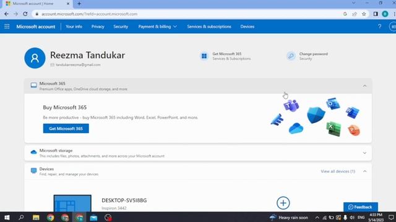The height and width of the screenshot is (222, 396).
Task: Open File Explorer from taskbar
Action: (x=36, y=217)
